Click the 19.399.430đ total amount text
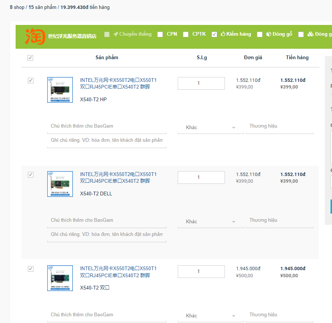The width and height of the screenshot is (332, 323). [74, 7]
